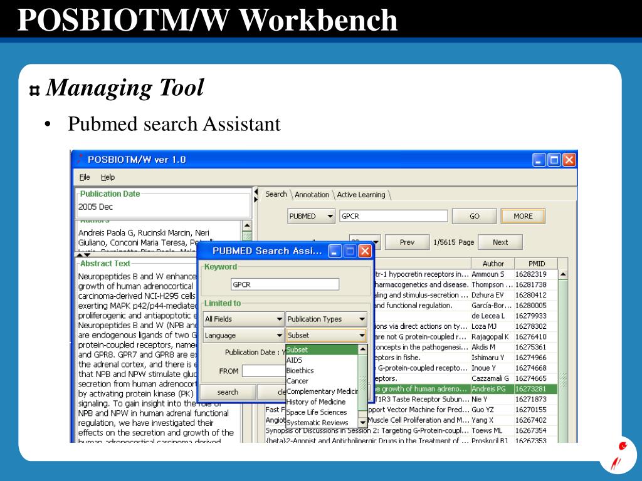Expand the All Fields dropdown
The image size is (642, 481).
(x=244, y=319)
